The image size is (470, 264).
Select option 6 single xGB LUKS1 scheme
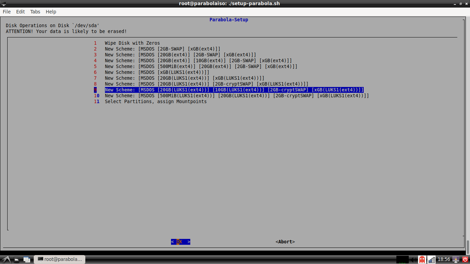157,72
